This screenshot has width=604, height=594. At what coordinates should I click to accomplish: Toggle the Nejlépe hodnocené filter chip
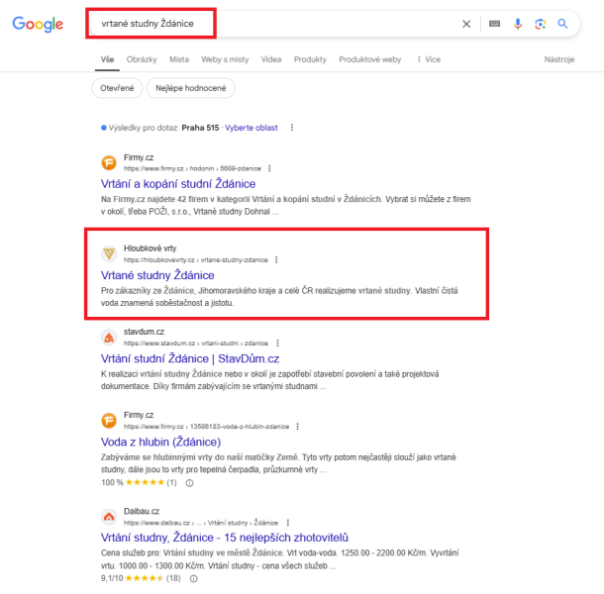pos(191,88)
